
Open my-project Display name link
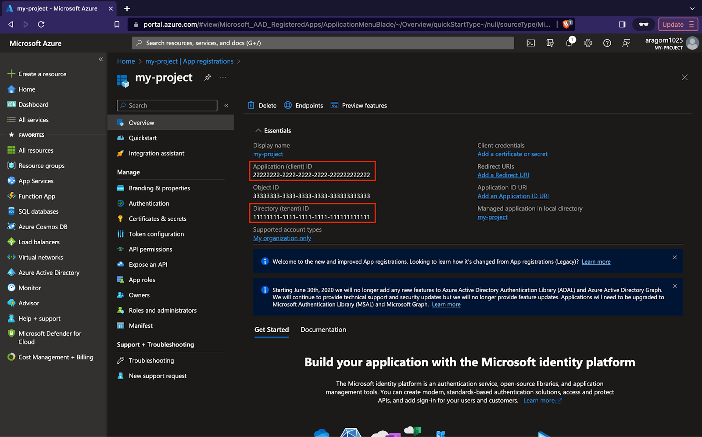click(268, 154)
